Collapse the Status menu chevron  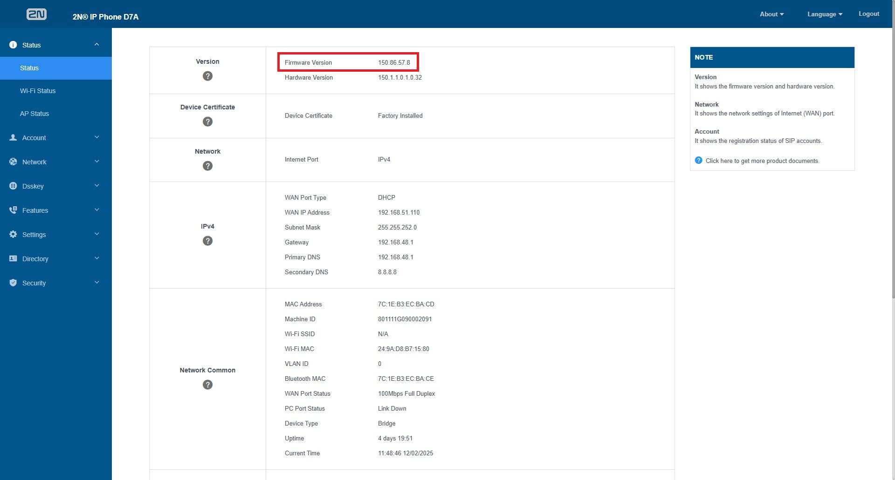[x=96, y=45]
